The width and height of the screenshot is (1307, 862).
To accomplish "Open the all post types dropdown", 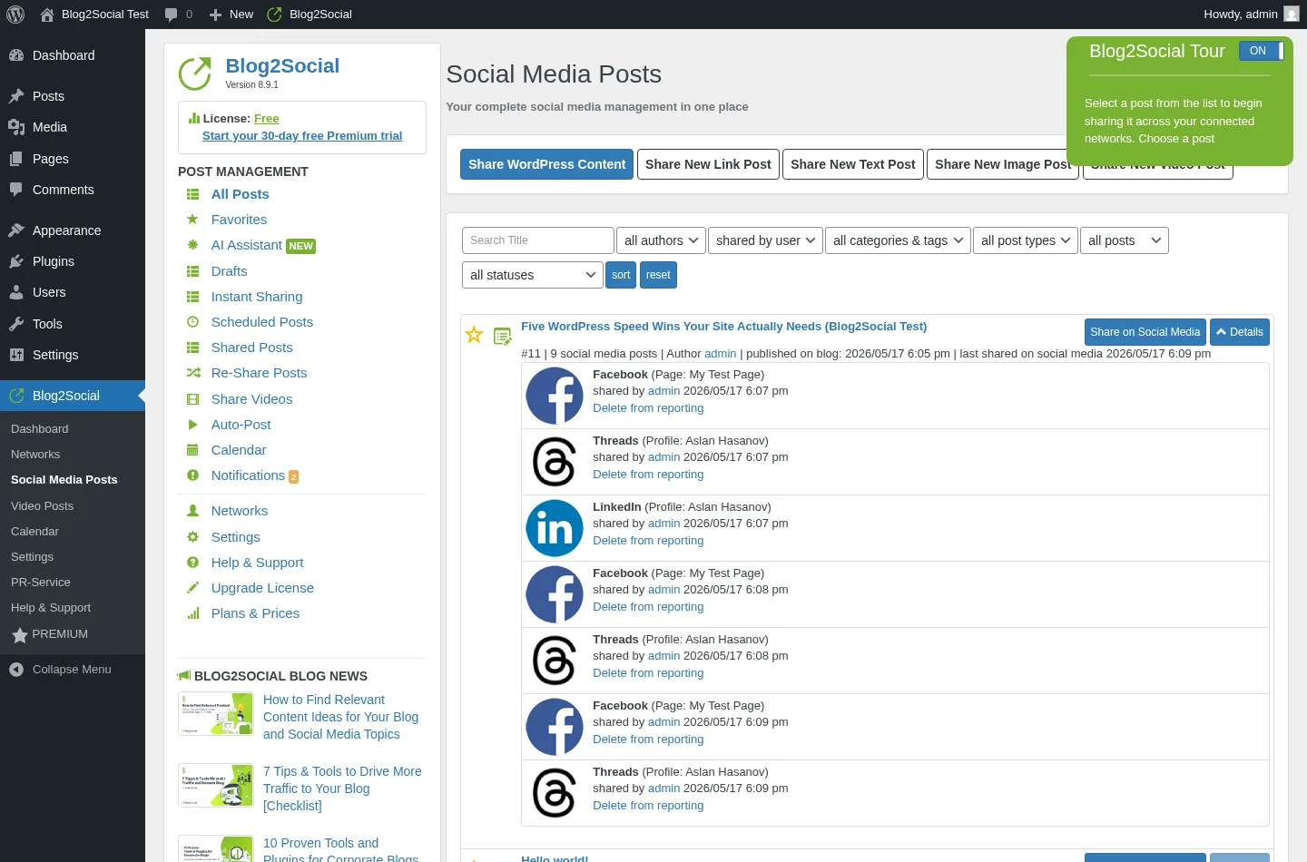I will coord(1026,240).
